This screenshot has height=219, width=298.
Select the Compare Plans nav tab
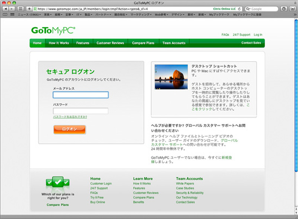[x=143, y=43]
